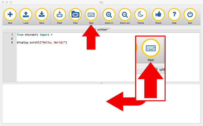
Task: Open the Load file icon
Action: [x=26, y=14]
